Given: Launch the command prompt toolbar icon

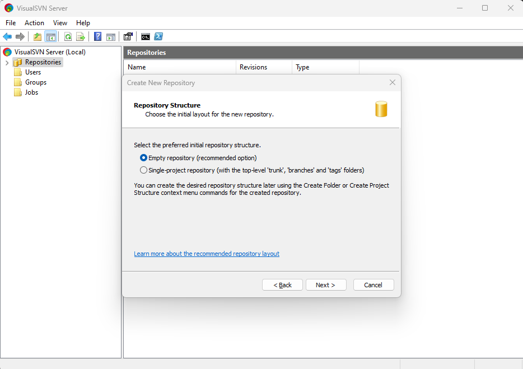Looking at the screenshot, I should click(x=146, y=37).
